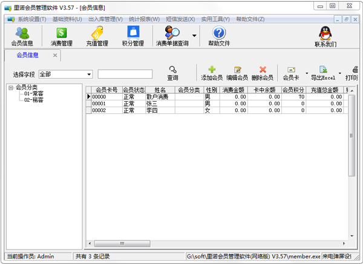Click vertical scrollbar thumb of table

352,136
